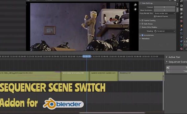
Task: Click the 01:30+00 timeline label
Action: coord(63,56)
